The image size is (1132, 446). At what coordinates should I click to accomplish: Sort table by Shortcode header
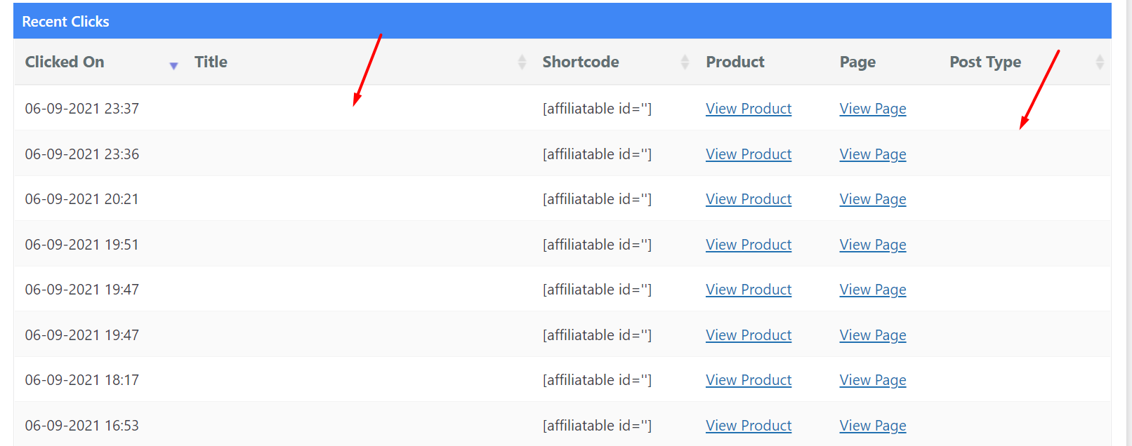click(x=581, y=62)
